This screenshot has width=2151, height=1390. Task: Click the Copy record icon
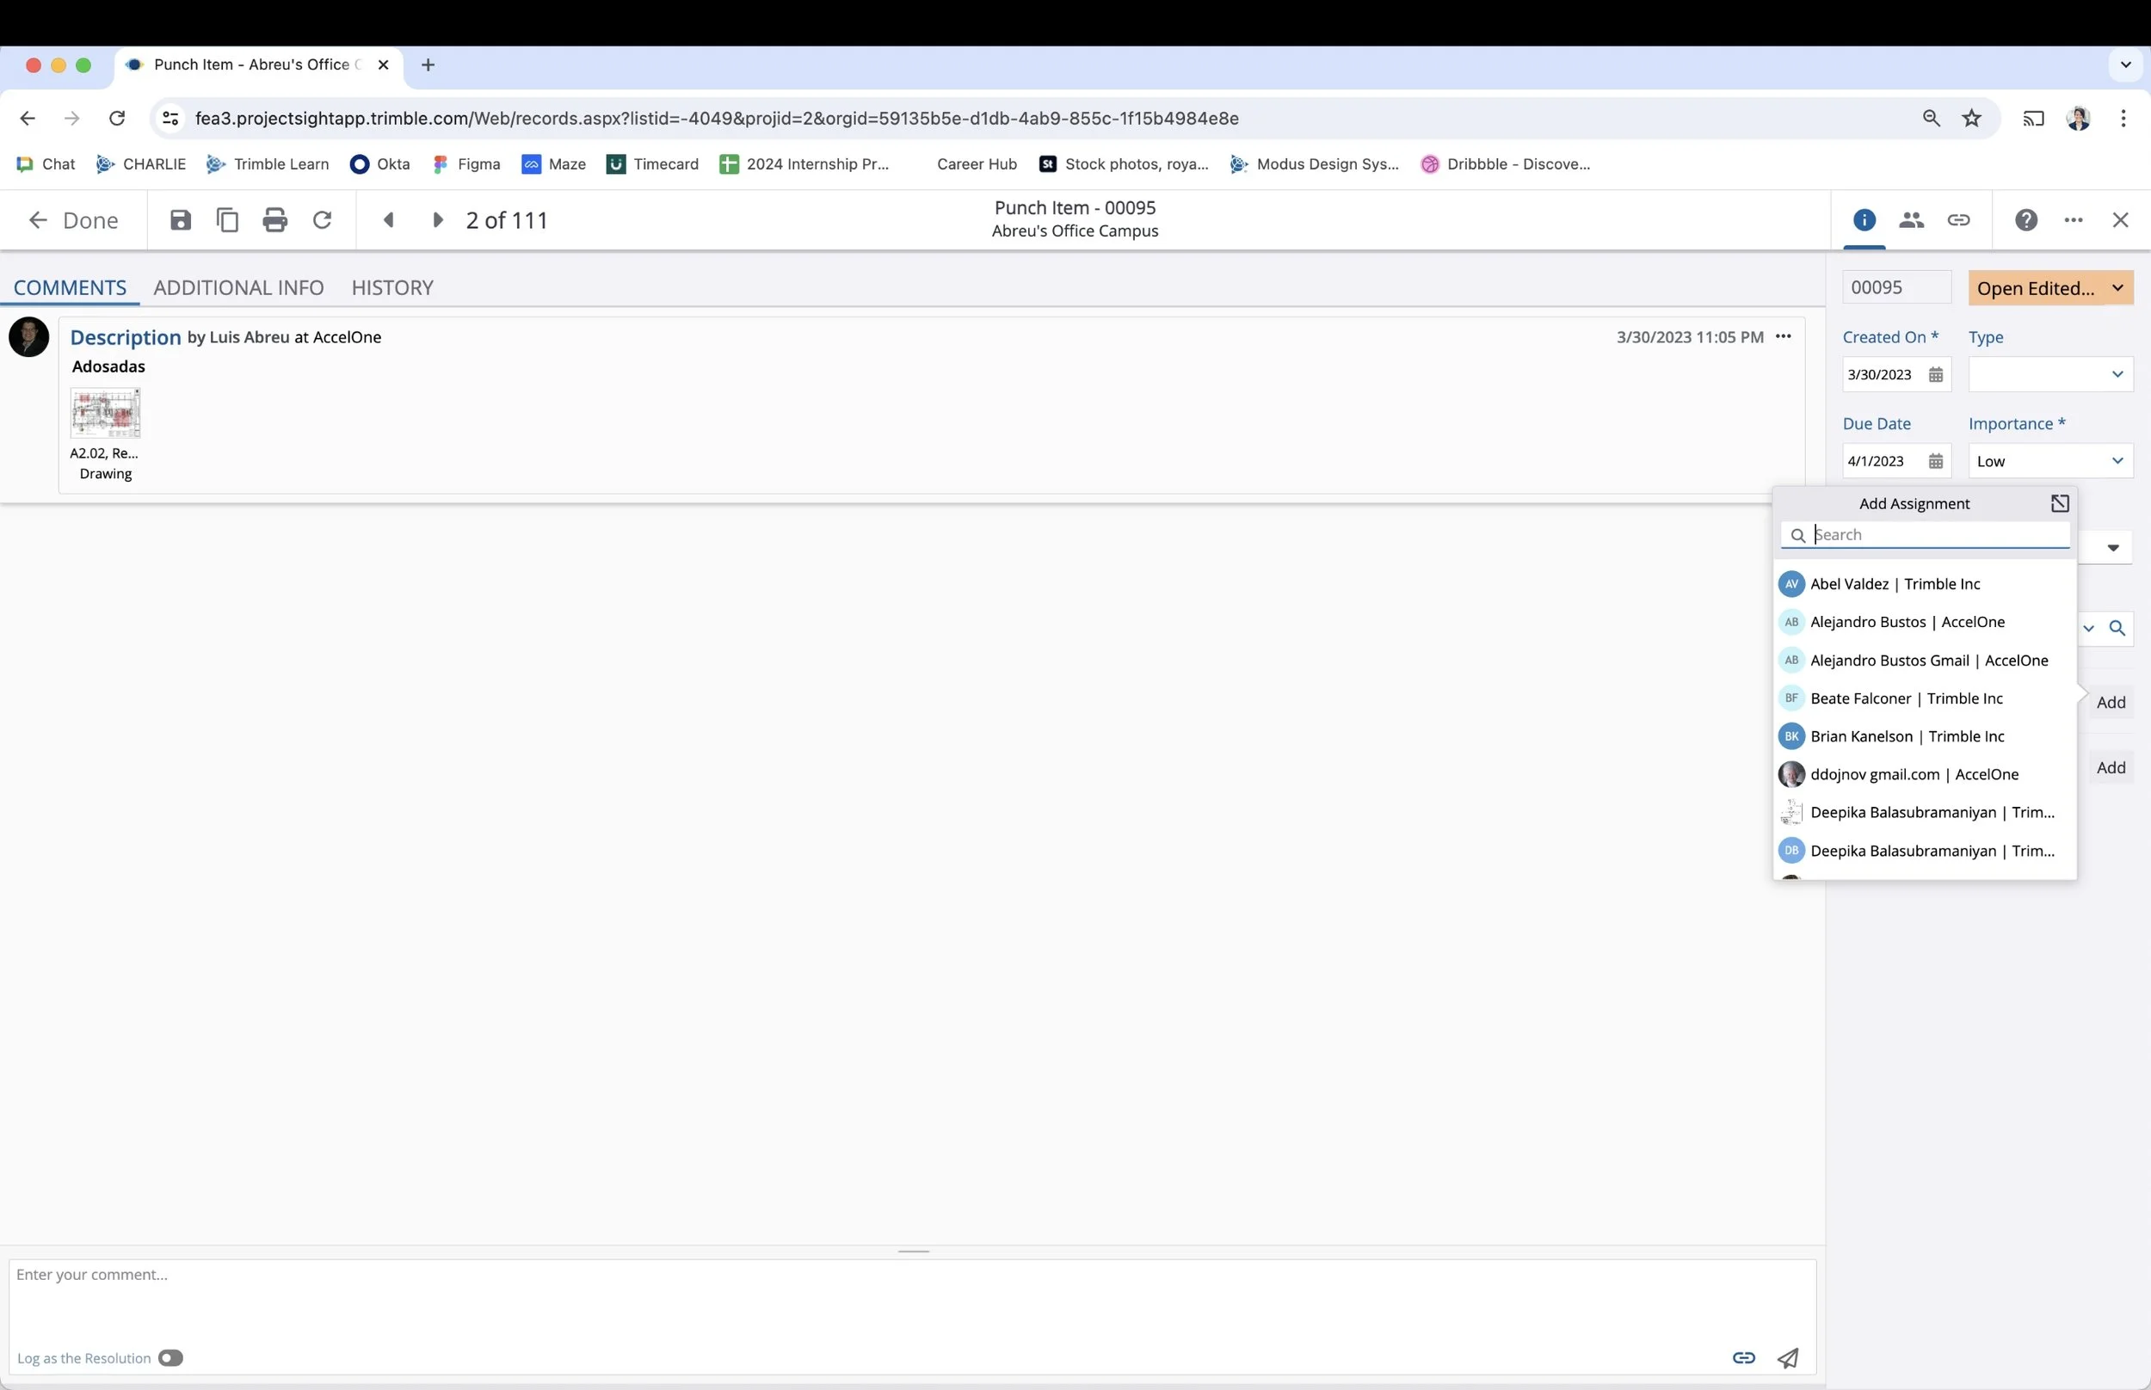point(227,220)
